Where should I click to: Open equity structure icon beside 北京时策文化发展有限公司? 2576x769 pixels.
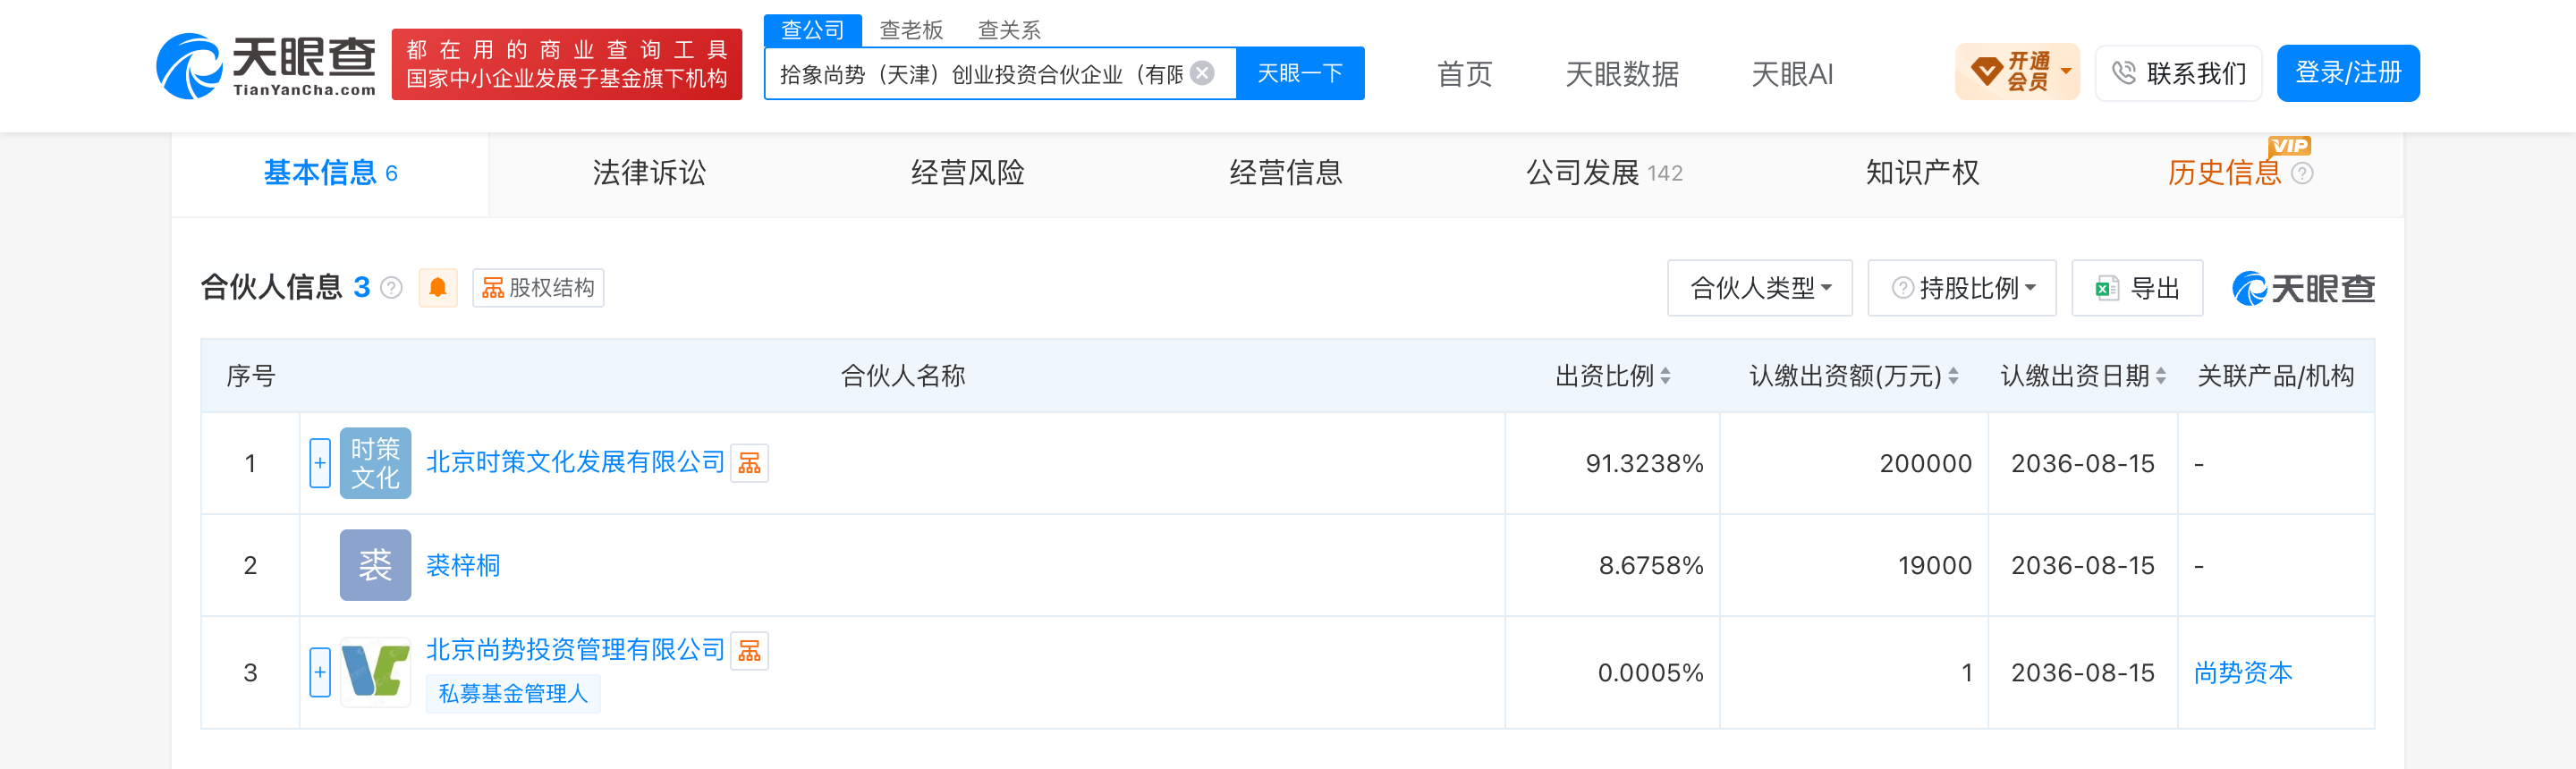tap(749, 463)
